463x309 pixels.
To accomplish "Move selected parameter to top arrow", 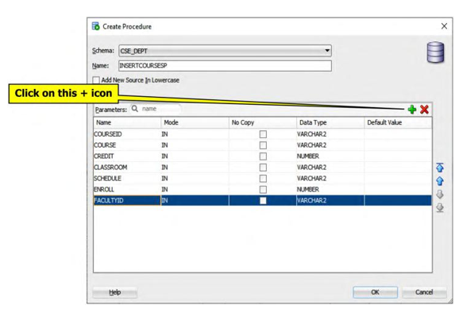I will [x=440, y=168].
